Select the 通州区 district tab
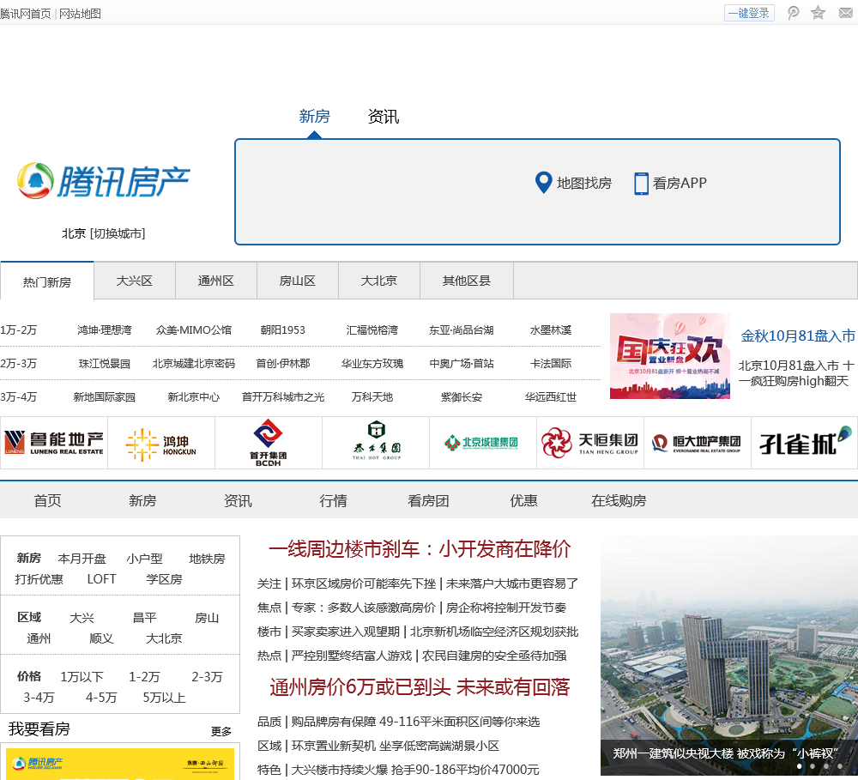 pyautogui.click(x=215, y=281)
